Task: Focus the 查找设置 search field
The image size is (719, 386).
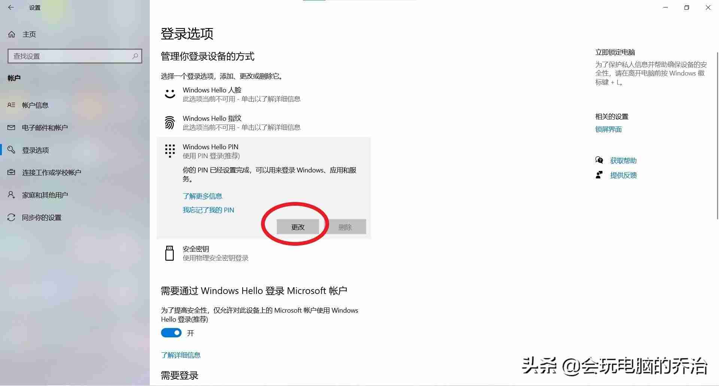Action: [x=75, y=56]
